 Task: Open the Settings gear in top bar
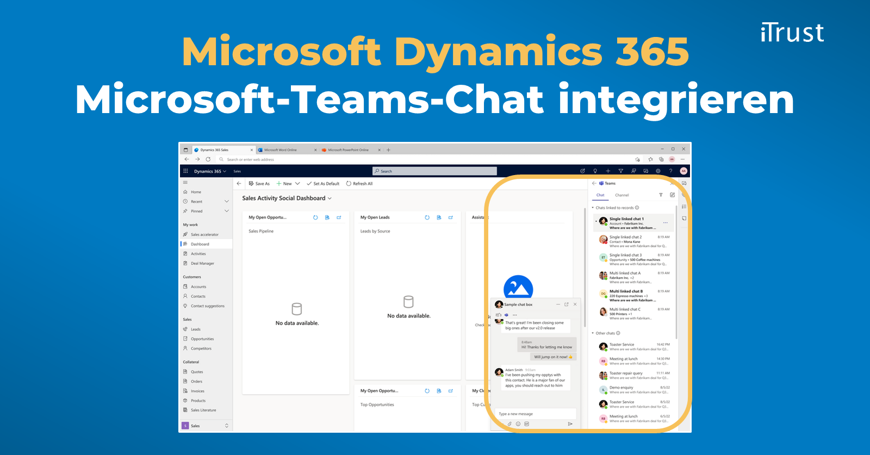pos(658,171)
